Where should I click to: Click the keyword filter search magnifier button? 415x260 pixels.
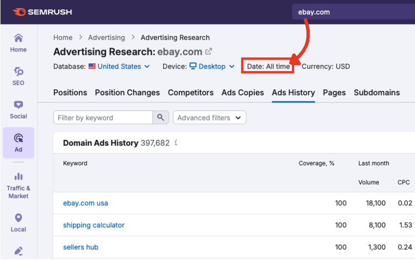pyautogui.click(x=161, y=118)
